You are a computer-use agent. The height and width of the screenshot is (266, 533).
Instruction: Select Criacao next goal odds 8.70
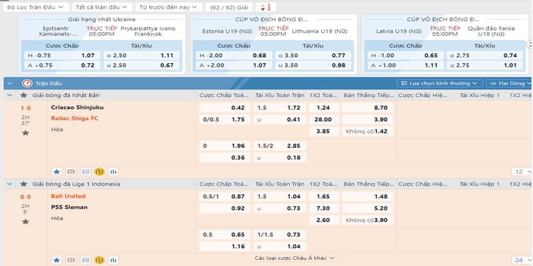(368, 108)
